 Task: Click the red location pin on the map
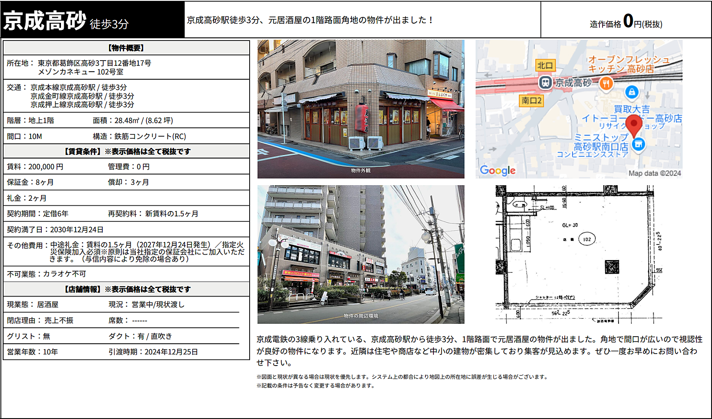click(x=634, y=126)
